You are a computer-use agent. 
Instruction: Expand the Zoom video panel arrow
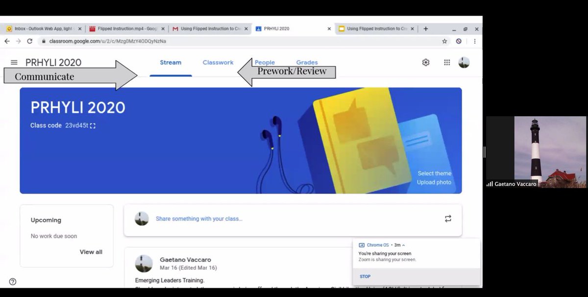click(x=484, y=152)
